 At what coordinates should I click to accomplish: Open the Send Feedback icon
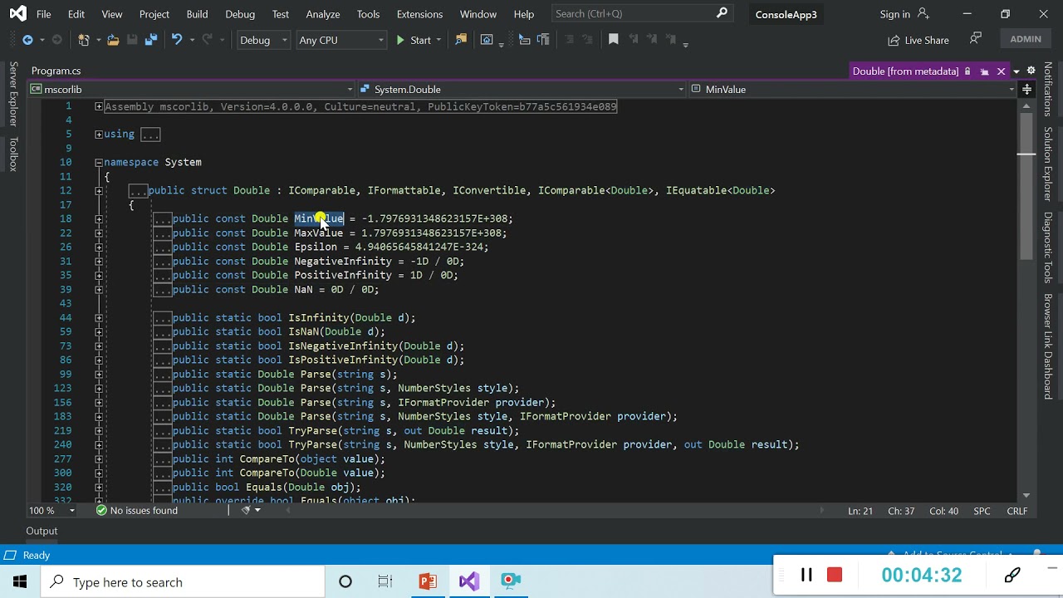pyautogui.click(x=976, y=40)
